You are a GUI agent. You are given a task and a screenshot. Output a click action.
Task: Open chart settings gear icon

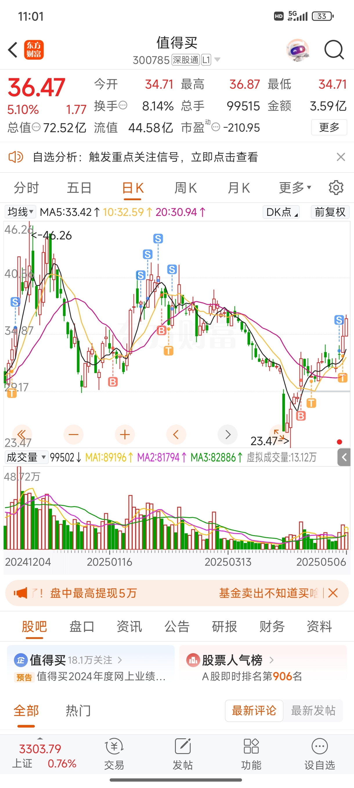click(336, 187)
